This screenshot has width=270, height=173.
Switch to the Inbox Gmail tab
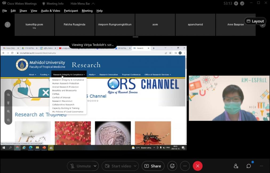(11, 48)
